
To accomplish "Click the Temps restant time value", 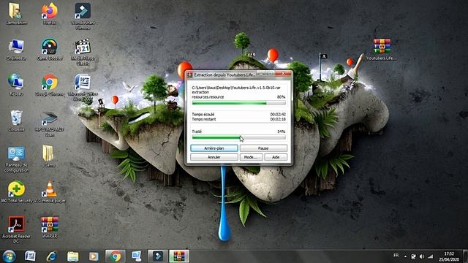I will 278,119.
